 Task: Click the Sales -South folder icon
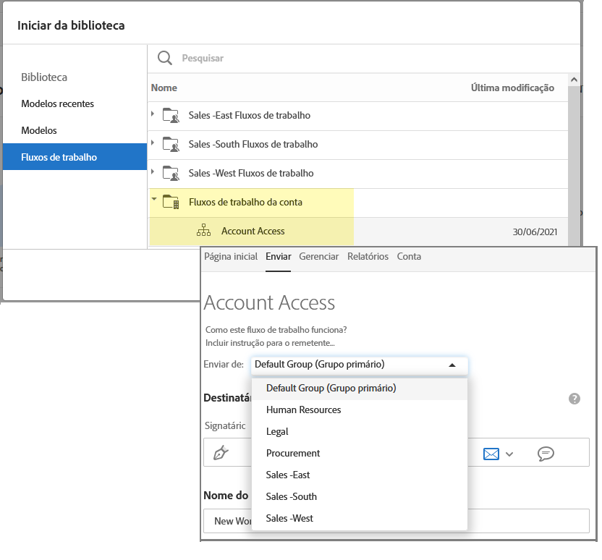pyautogui.click(x=171, y=144)
